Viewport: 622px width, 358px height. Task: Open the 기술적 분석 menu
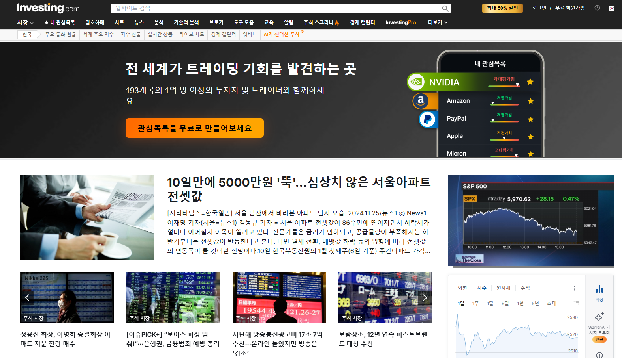[x=186, y=22]
